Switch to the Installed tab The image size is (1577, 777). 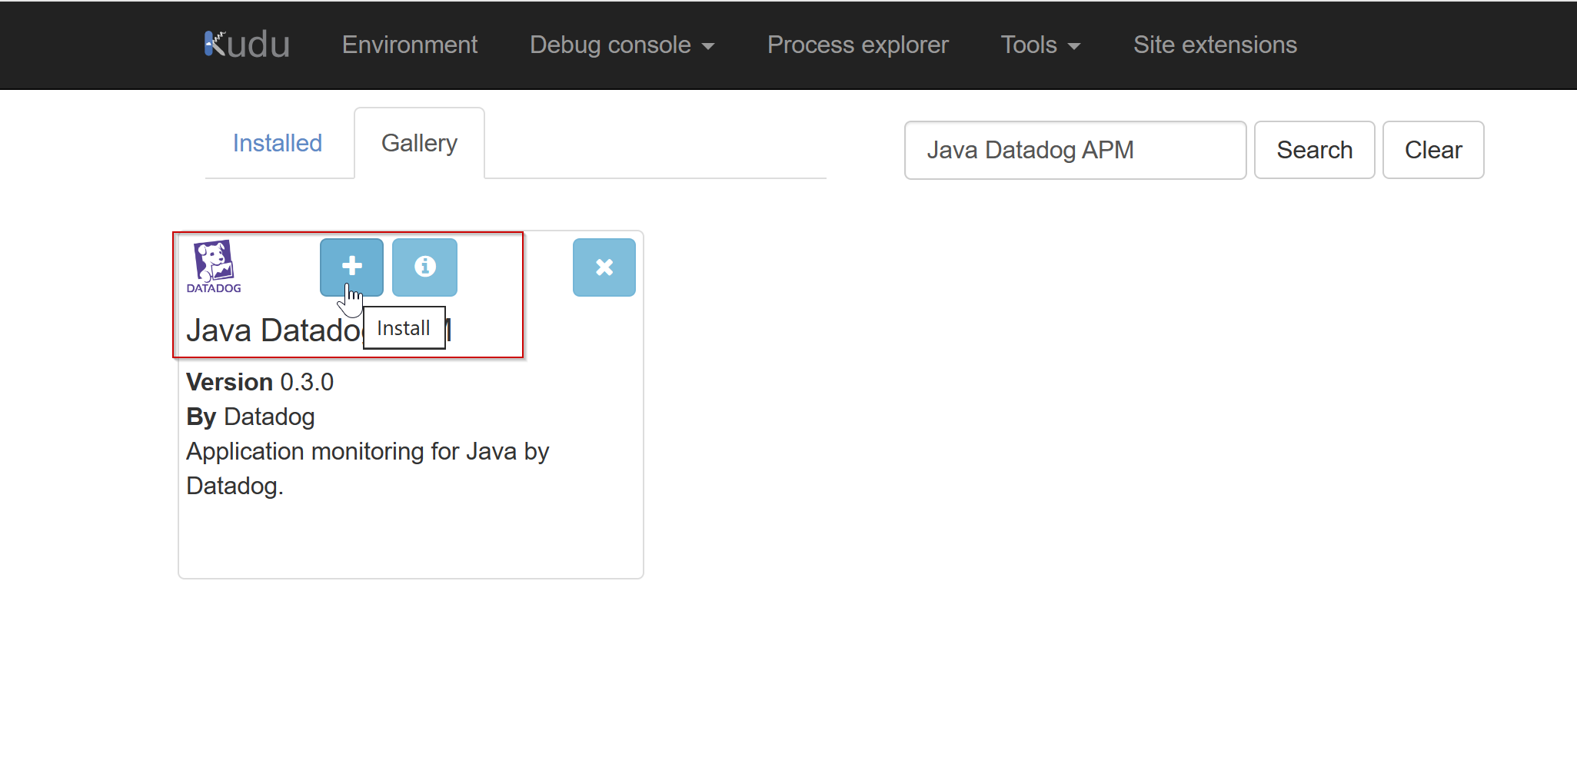[x=278, y=143]
